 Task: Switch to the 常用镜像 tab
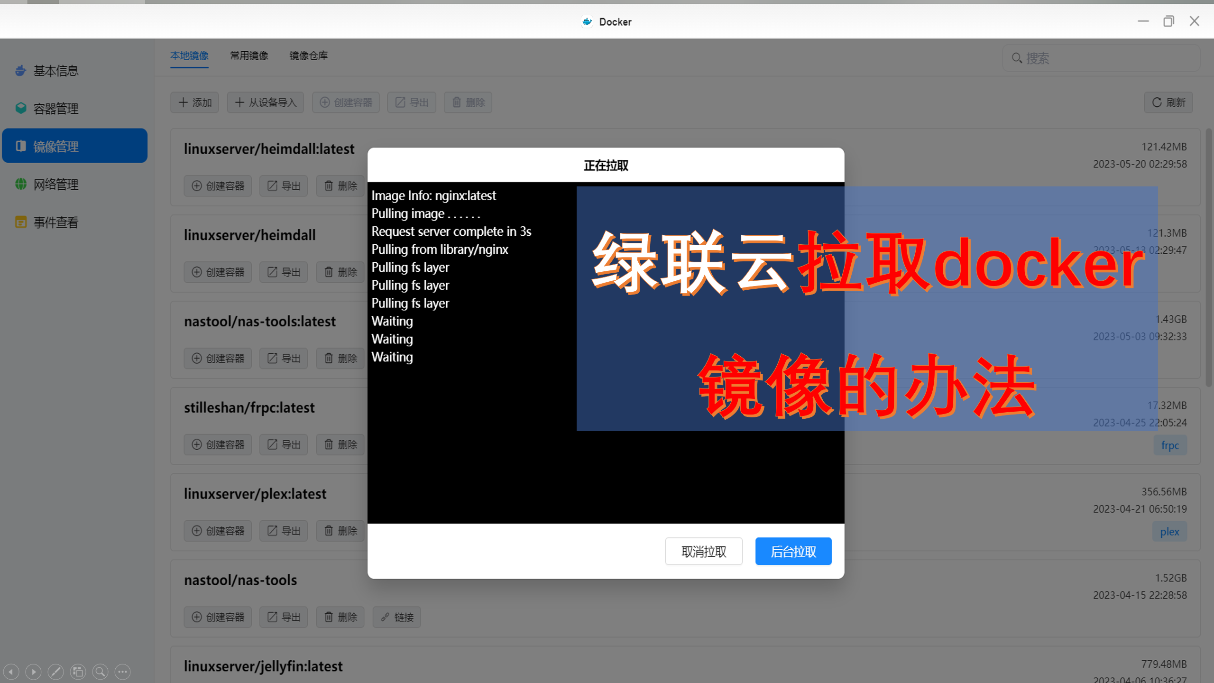pyautogui.click(x=249, y=56)
